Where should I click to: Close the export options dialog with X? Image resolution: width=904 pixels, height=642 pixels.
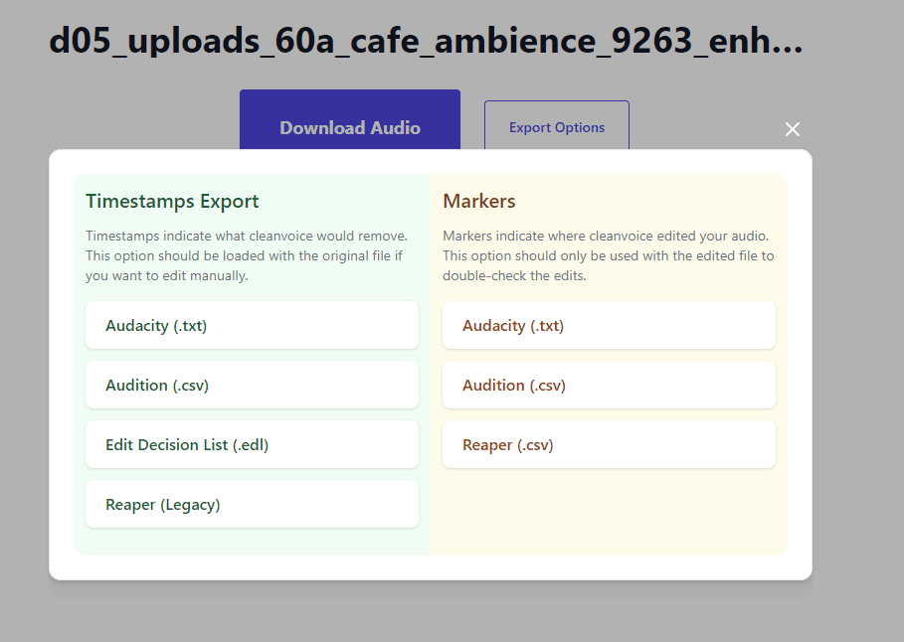(793, 129)
